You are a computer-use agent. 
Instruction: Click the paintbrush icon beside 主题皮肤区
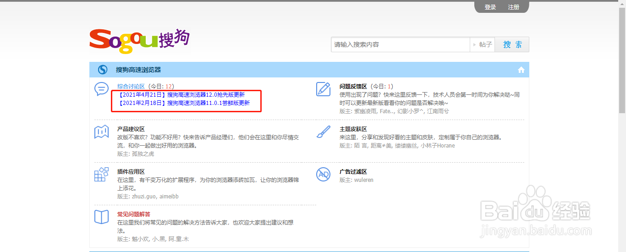click(324, 132)
